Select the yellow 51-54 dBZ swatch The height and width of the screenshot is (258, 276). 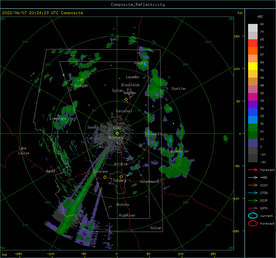(x=253, y=66)
